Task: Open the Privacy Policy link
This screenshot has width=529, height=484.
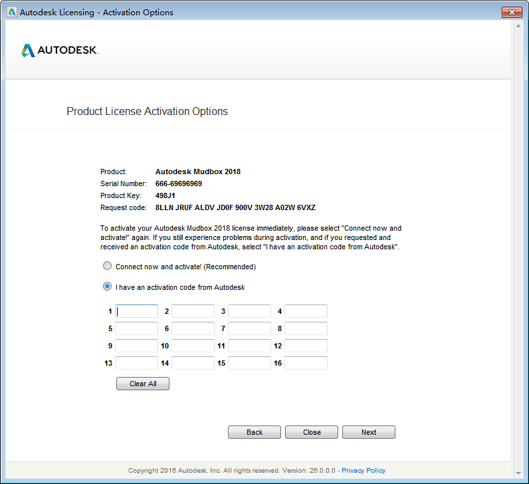Action: [x=364, y=470]
